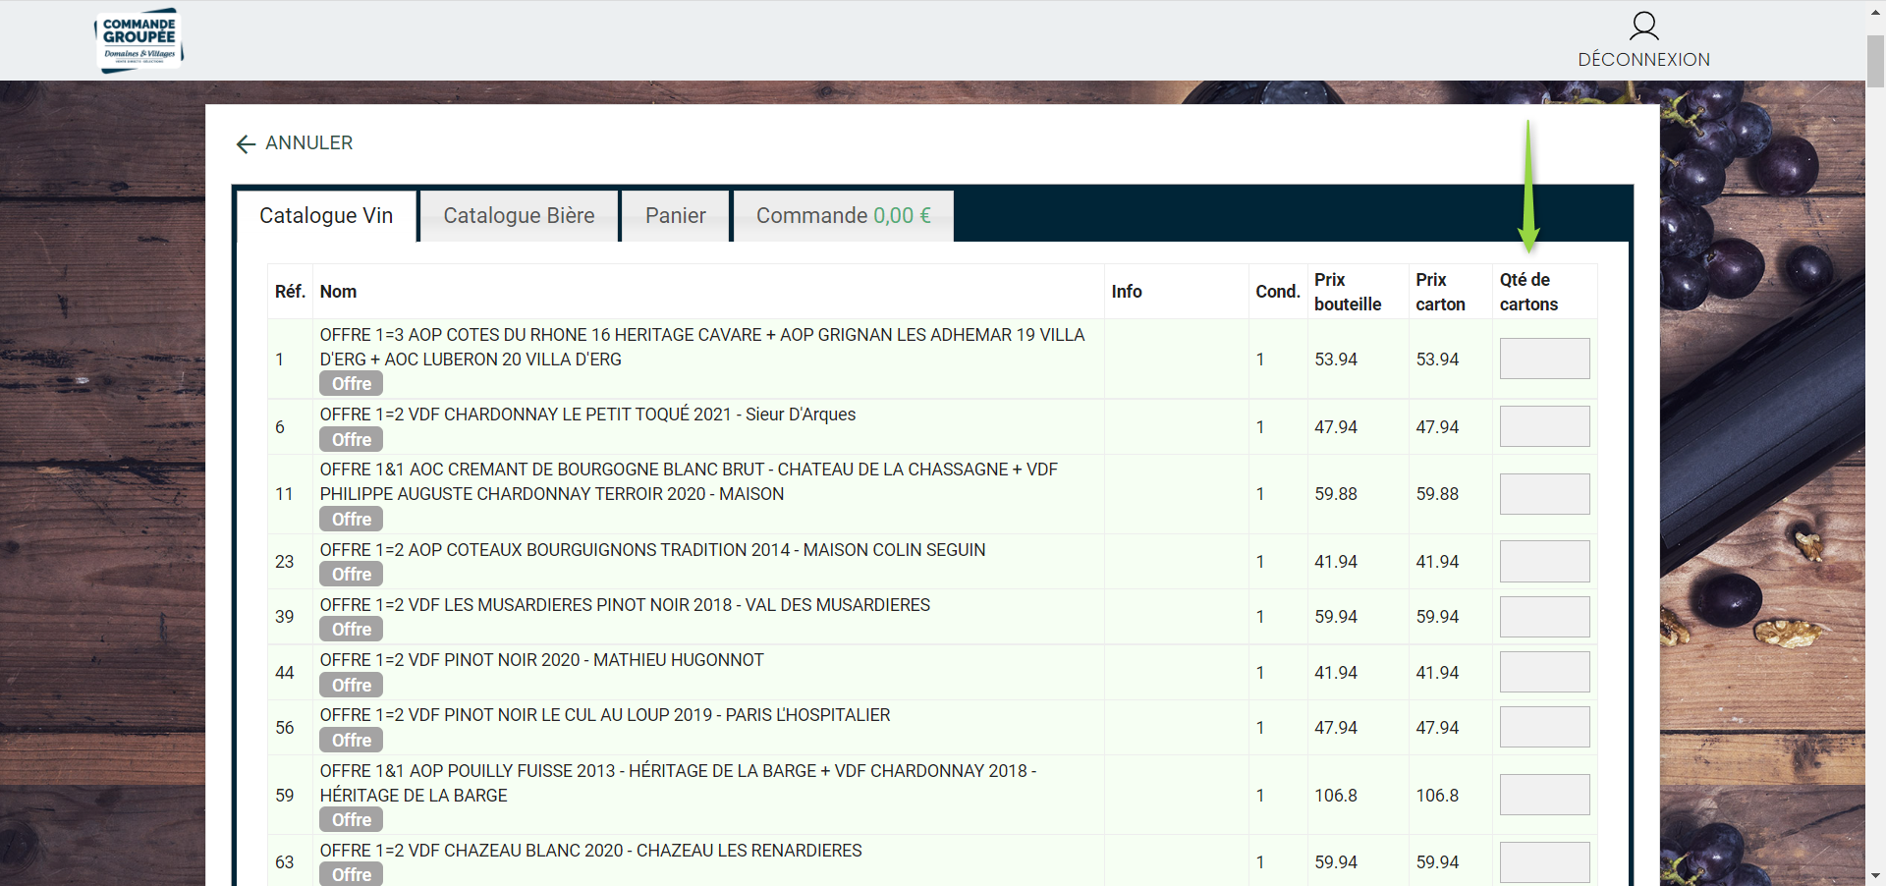Click the user profile icon

click(x=1643, y=26)
